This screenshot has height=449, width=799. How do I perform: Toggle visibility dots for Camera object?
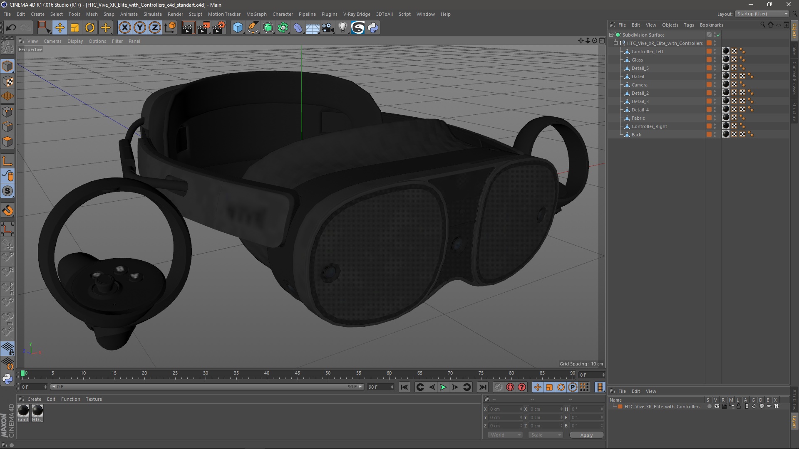[x=715, y=84]
